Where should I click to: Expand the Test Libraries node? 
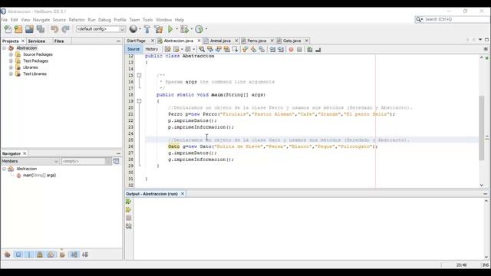11,74
